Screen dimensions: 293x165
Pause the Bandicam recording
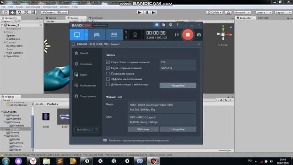click(177, 35)
